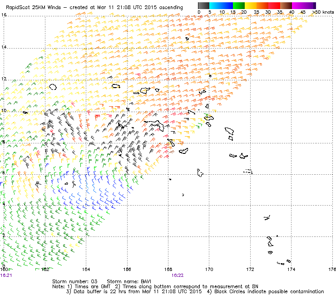Viewport: 336px width, 295px height.
Task: Click the '5' legend scale label
Action: point(210,12)
